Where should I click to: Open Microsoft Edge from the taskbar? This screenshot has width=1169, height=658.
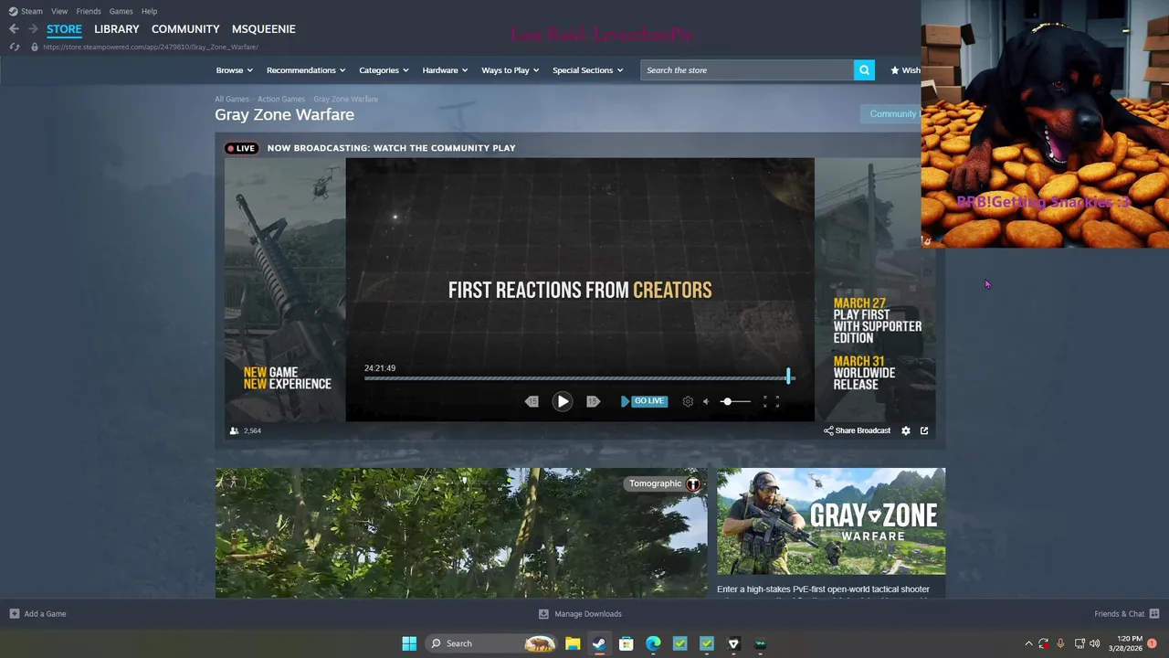click(653, 643)
